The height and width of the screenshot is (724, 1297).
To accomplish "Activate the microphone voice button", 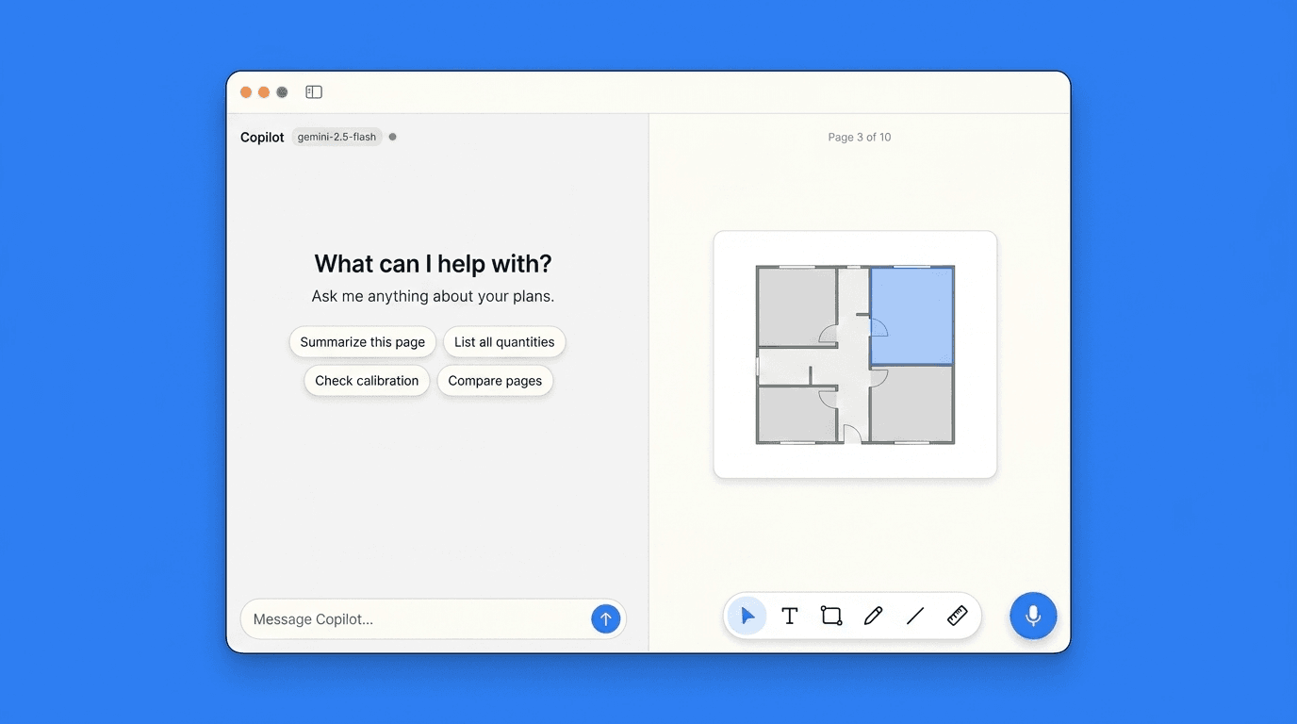I will pos(1033,617).
